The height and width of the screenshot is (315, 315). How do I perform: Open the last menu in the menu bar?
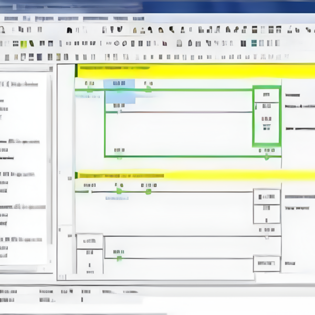point(138,18)
